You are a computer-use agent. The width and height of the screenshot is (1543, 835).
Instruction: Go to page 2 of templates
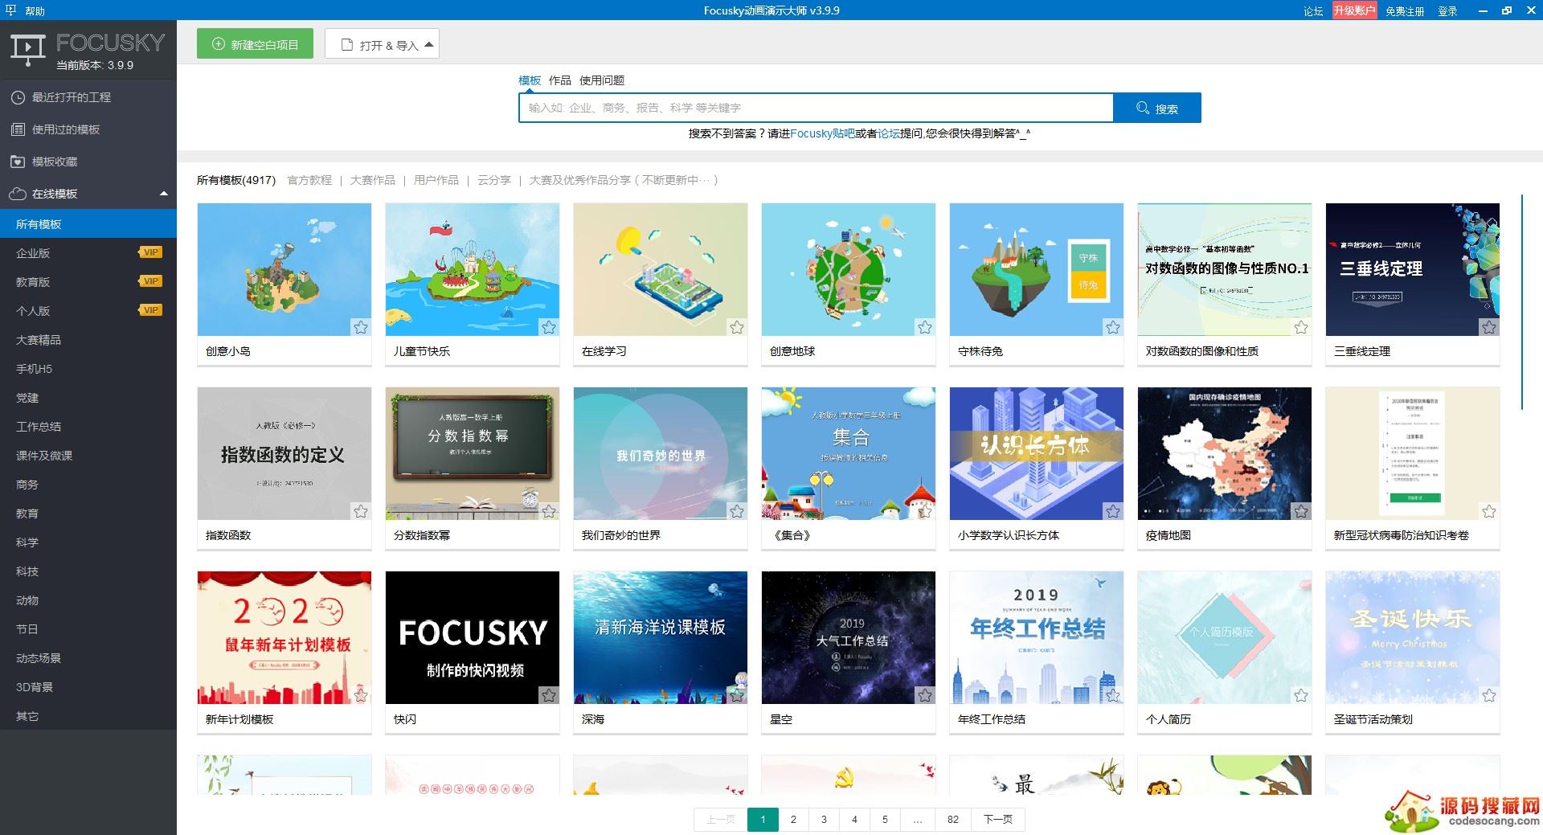(793, 820)
